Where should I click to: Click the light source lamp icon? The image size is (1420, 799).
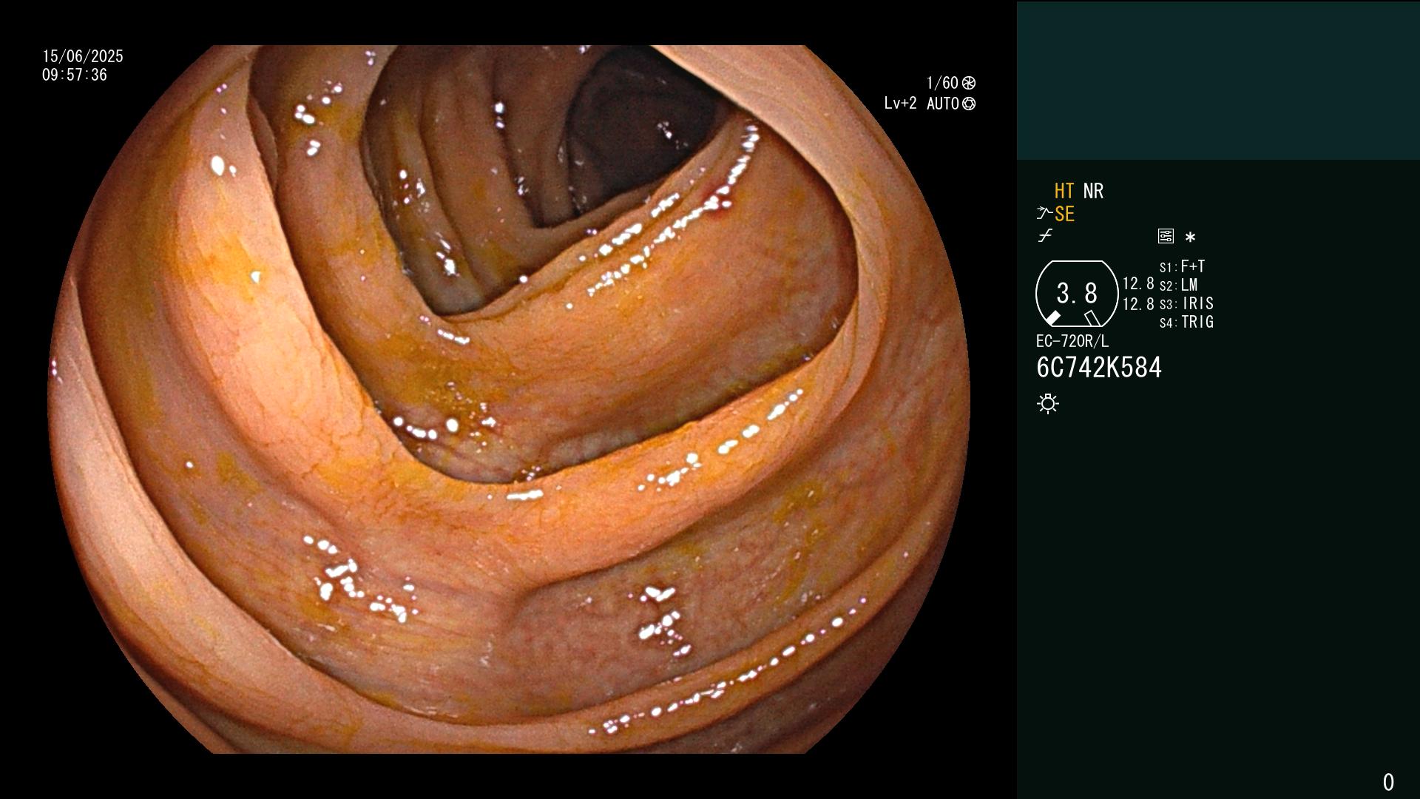1048,403
